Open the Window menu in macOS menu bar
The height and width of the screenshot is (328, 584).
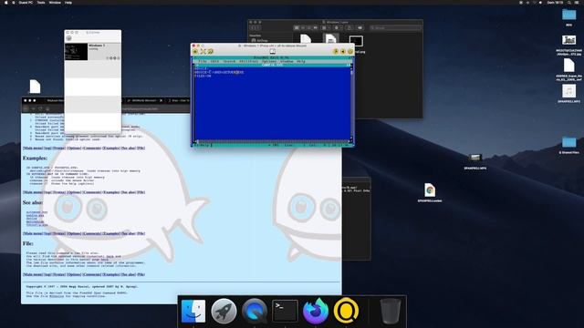(55, 2)
